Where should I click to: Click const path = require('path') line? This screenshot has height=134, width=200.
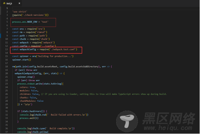click(30, 36)
